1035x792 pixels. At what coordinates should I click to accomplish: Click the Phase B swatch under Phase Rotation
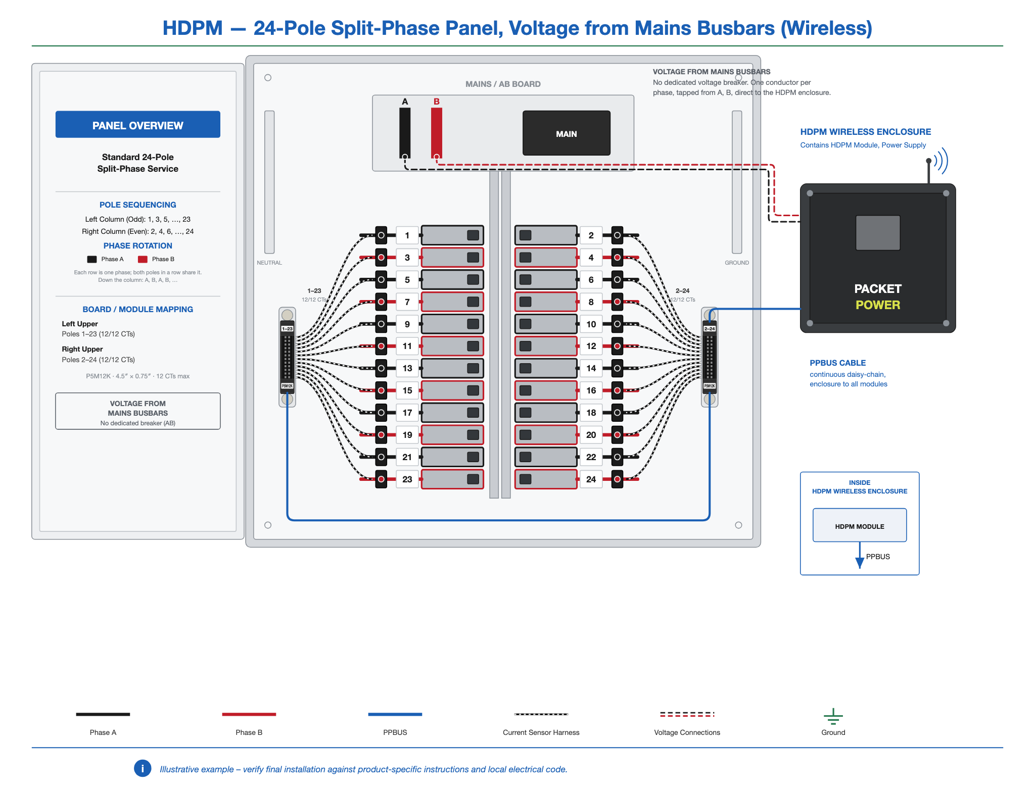click(x=143, y=259)
